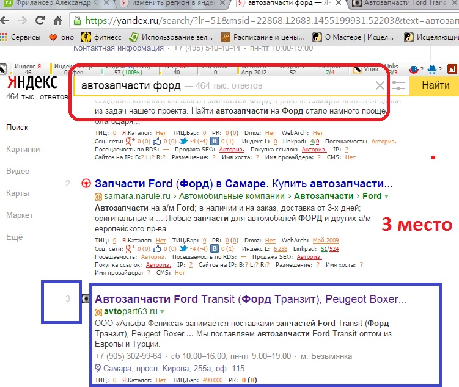Click samara.narule.ru result URL
The width and height of the screenshot is (459, 387).
point(137,196)
